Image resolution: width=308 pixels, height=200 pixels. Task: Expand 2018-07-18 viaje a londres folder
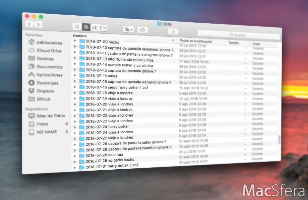pyautogui.click(x=75, y=93)
